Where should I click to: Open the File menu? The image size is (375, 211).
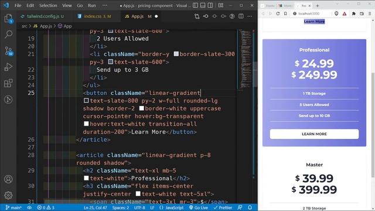[x=18, y=5]
